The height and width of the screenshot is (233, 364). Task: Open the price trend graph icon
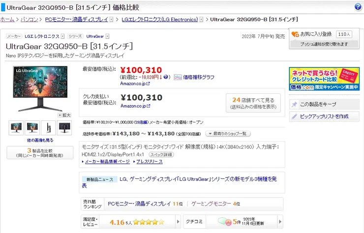coord(178,77)
